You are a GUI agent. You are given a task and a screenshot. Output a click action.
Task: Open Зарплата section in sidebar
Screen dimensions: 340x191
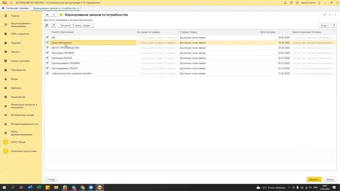[16, 88]
